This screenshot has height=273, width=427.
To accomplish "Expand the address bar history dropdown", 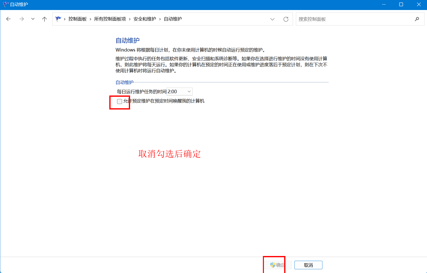I will coord(272,19).
